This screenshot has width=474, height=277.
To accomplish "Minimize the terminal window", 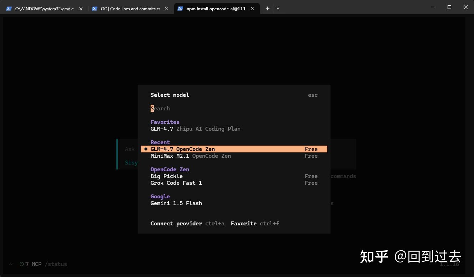I will [433, 7].
